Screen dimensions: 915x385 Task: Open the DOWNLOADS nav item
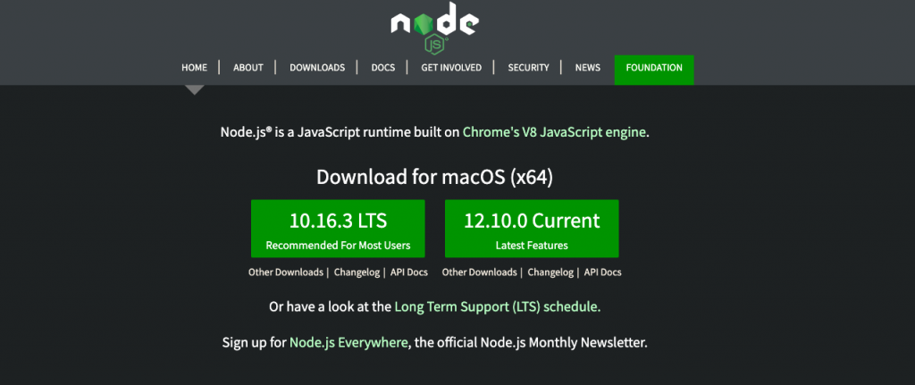pos(317,68)
